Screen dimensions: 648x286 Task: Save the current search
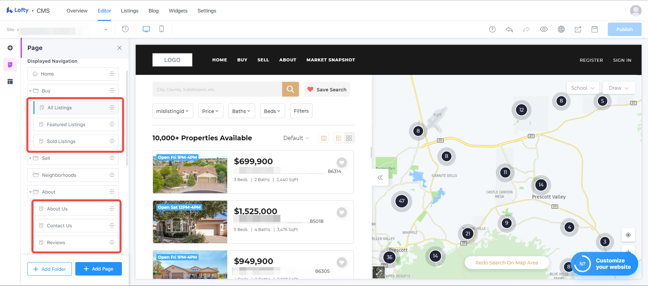coord(327,89)
